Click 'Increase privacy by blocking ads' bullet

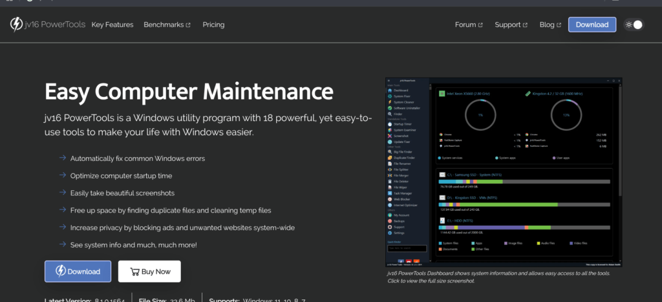182,227
